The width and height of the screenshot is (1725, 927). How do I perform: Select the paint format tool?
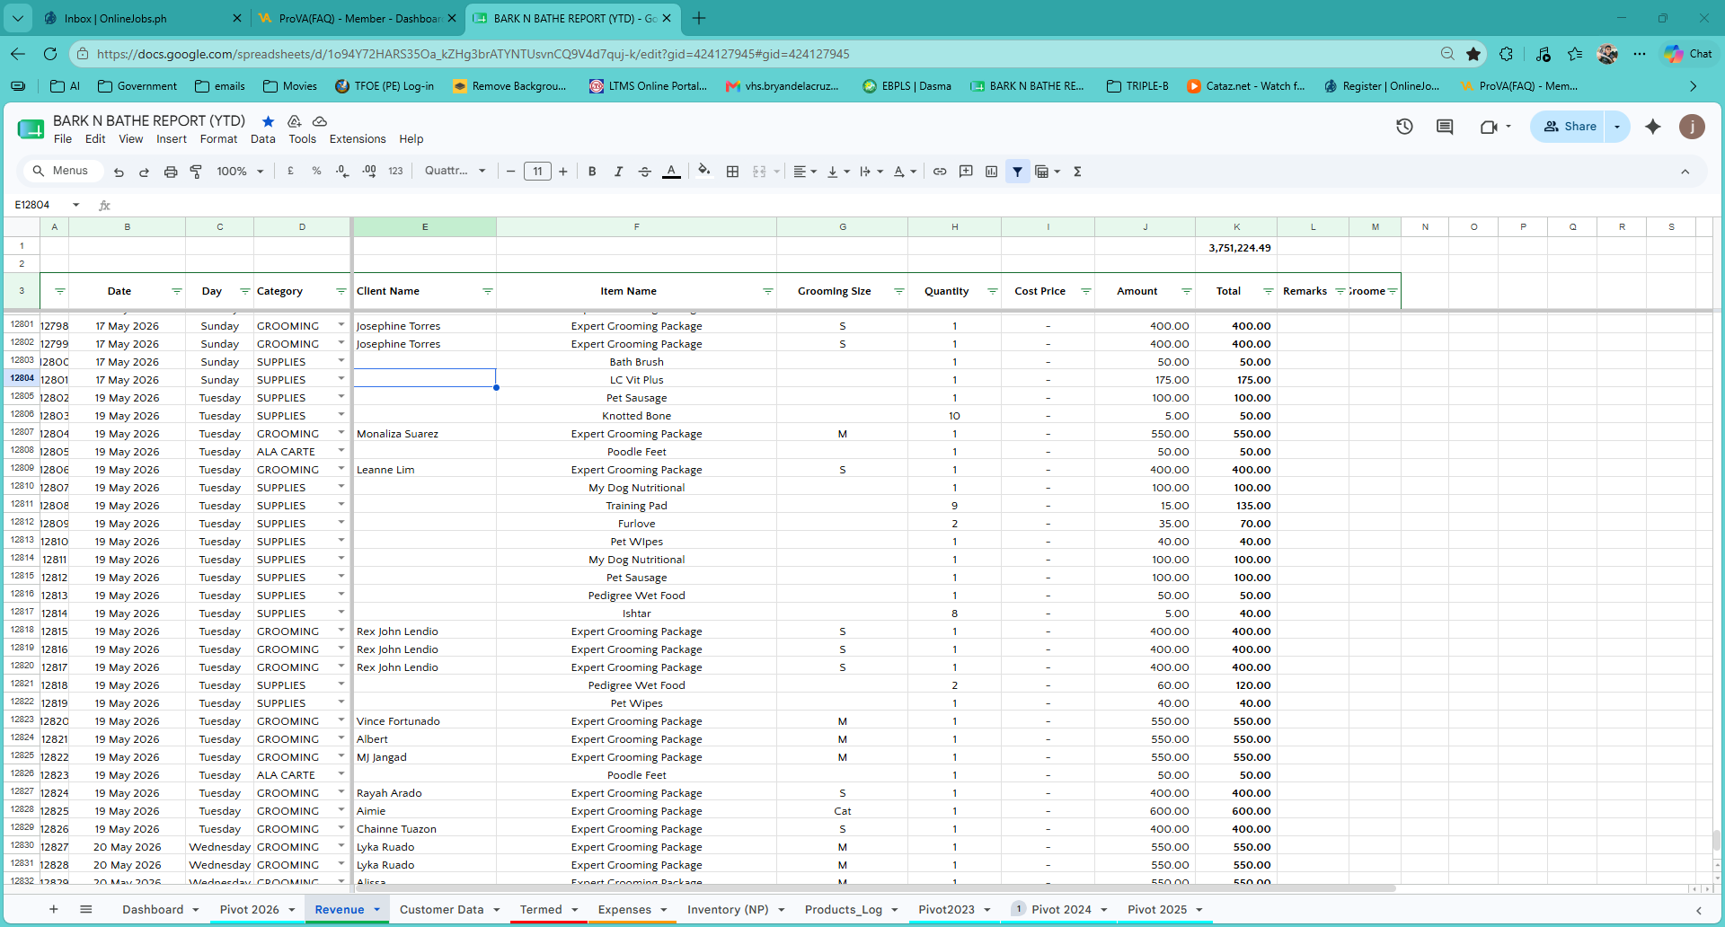[196, 172]
